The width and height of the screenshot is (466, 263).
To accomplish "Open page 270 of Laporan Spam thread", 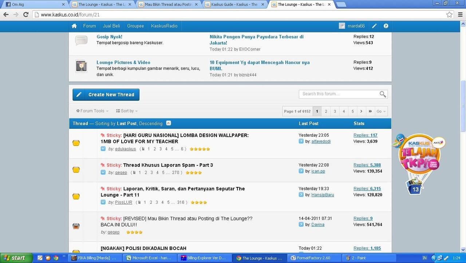I will pyautogui.click(x=175, y=173).
